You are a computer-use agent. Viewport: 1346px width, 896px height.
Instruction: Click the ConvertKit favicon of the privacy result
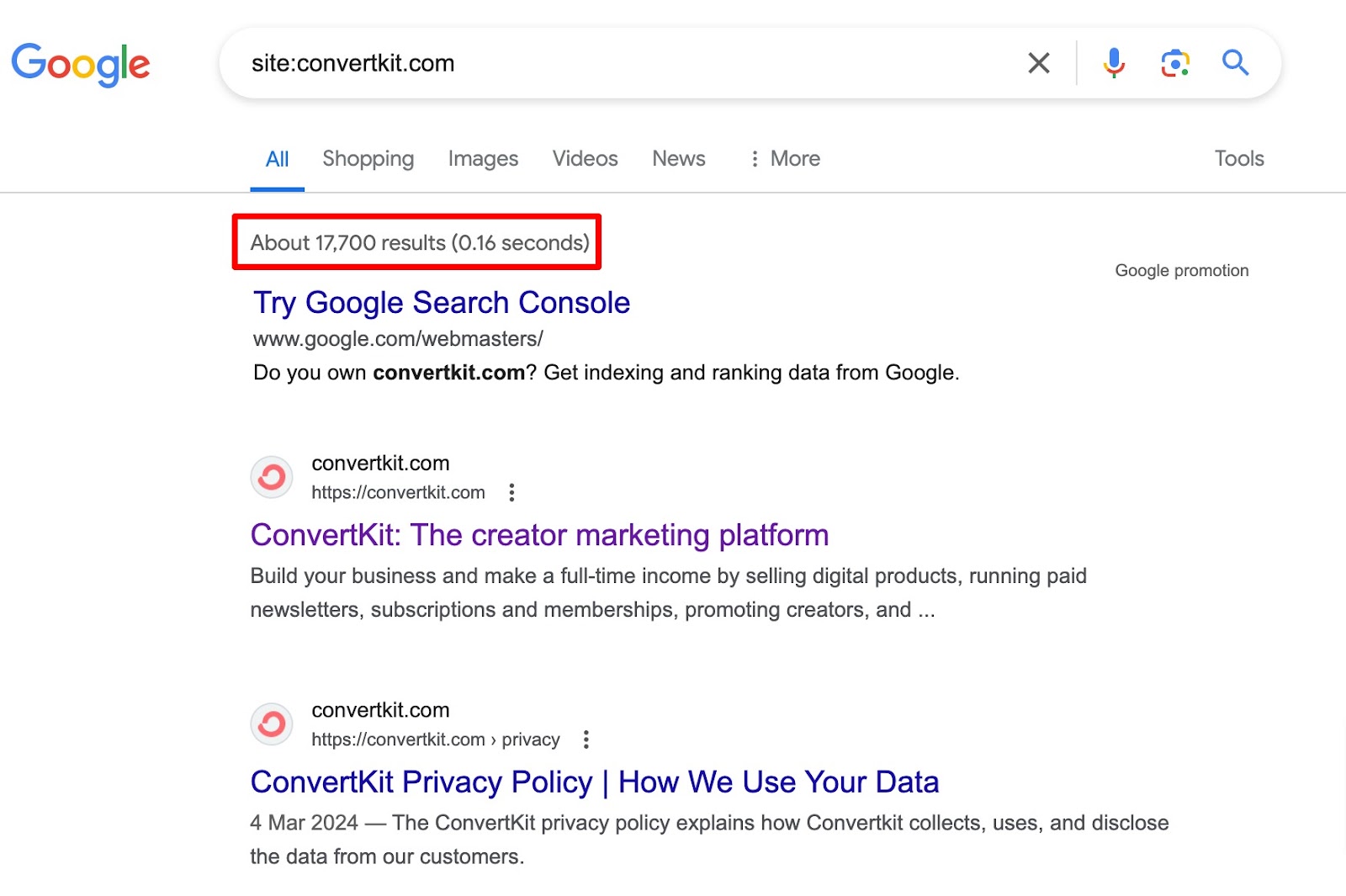click(272, 724)
